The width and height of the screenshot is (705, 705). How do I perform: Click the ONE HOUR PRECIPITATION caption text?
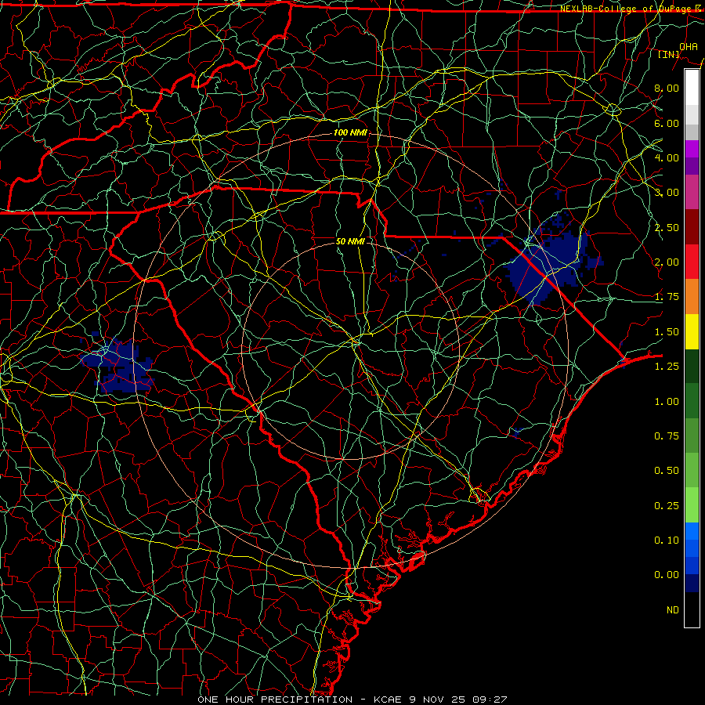click(275, 700)
